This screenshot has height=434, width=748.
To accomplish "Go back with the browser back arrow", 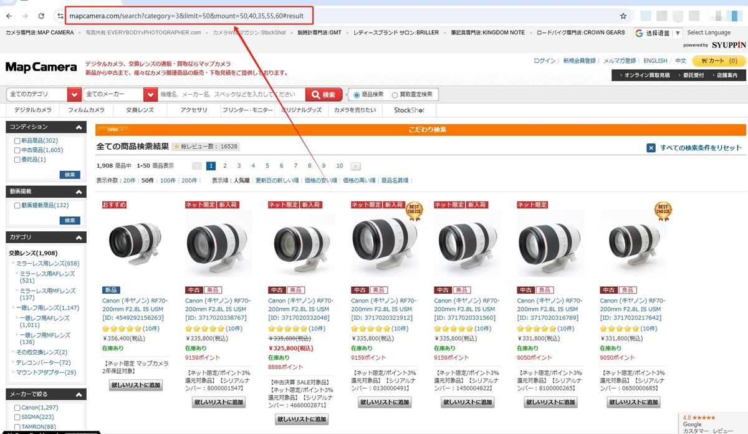I will click(9, 16).
